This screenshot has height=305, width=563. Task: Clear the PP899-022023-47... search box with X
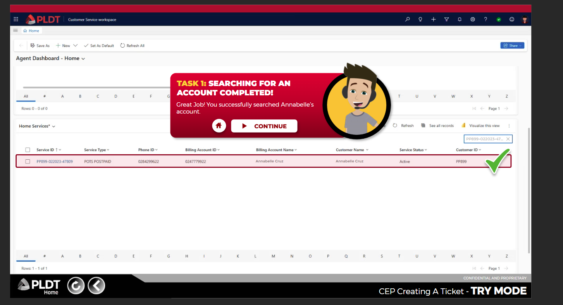tap(508, 139)
